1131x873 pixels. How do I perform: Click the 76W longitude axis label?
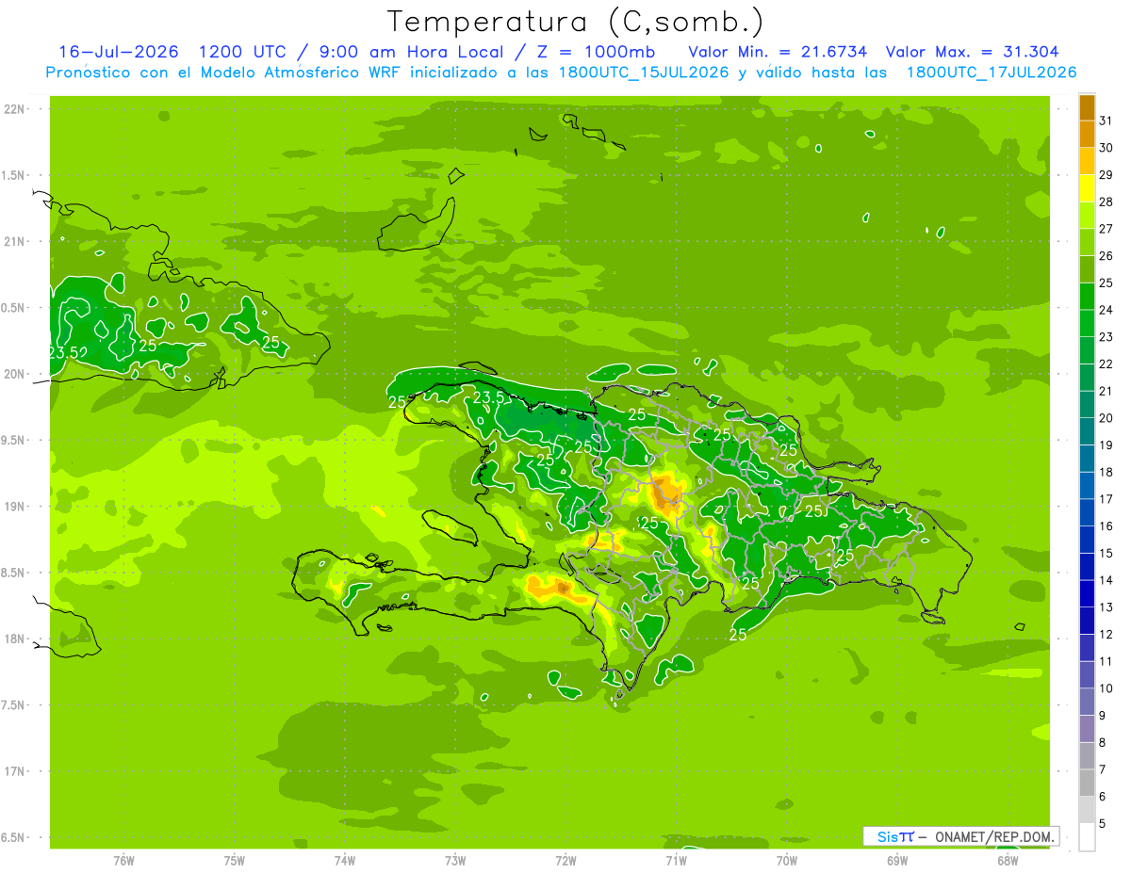(123, 860)
